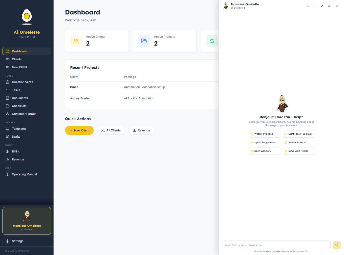Click the Templates dashed-square icon
Image resolution: width=344 pixels, height=255 pixels.
click(x=7, y=129)
